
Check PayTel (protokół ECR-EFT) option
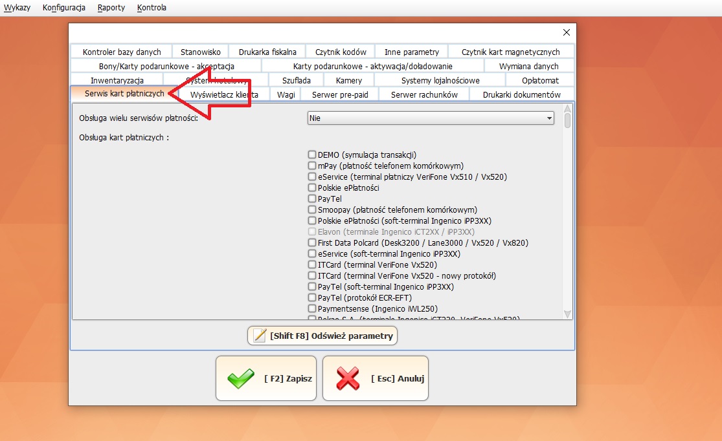tap(312, 298)
